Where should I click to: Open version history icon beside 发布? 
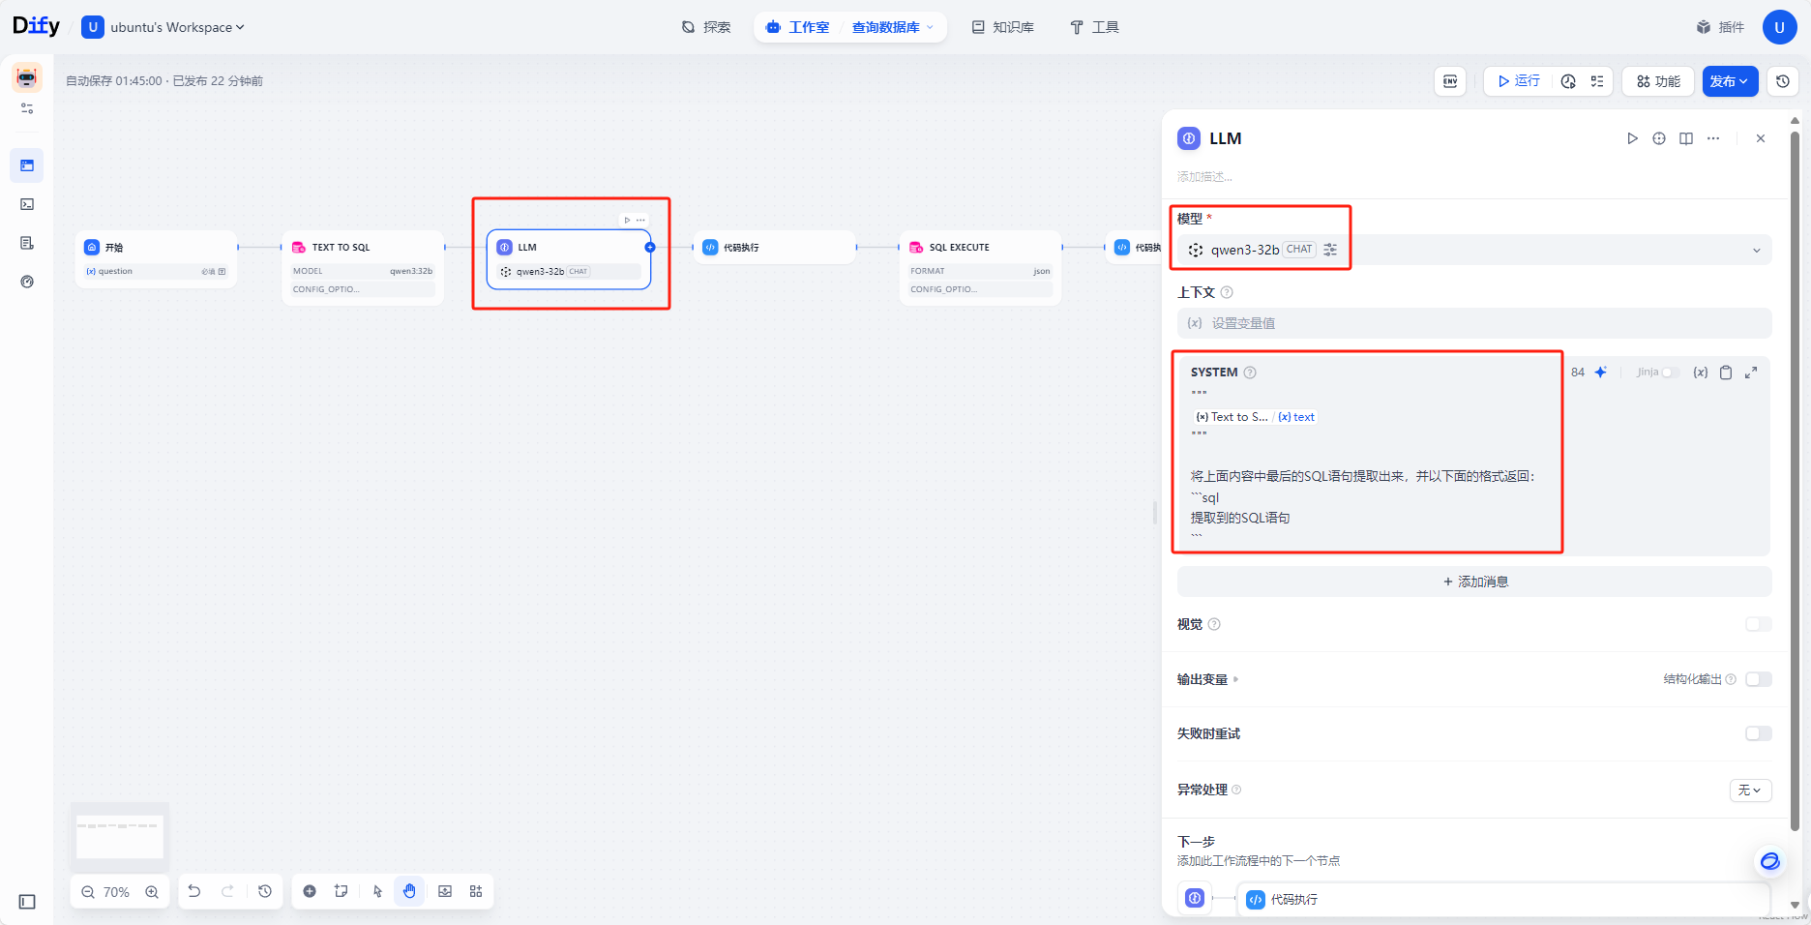click(x=1783, y=81)
